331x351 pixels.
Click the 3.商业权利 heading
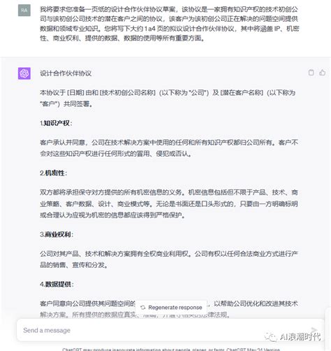57,234
